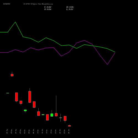The height and width of the screenshot is (138, 138).
Task: Click the small green candle above 14 Oct
Action: point(43,115)
